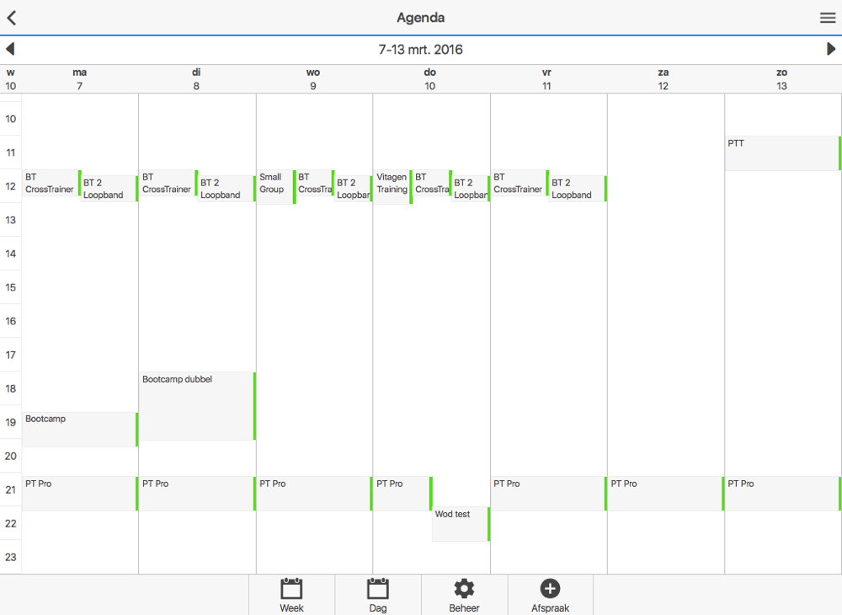Go to next week arrow
The height and width of the screenshot is (615, 842).
[x=831, y=50]
